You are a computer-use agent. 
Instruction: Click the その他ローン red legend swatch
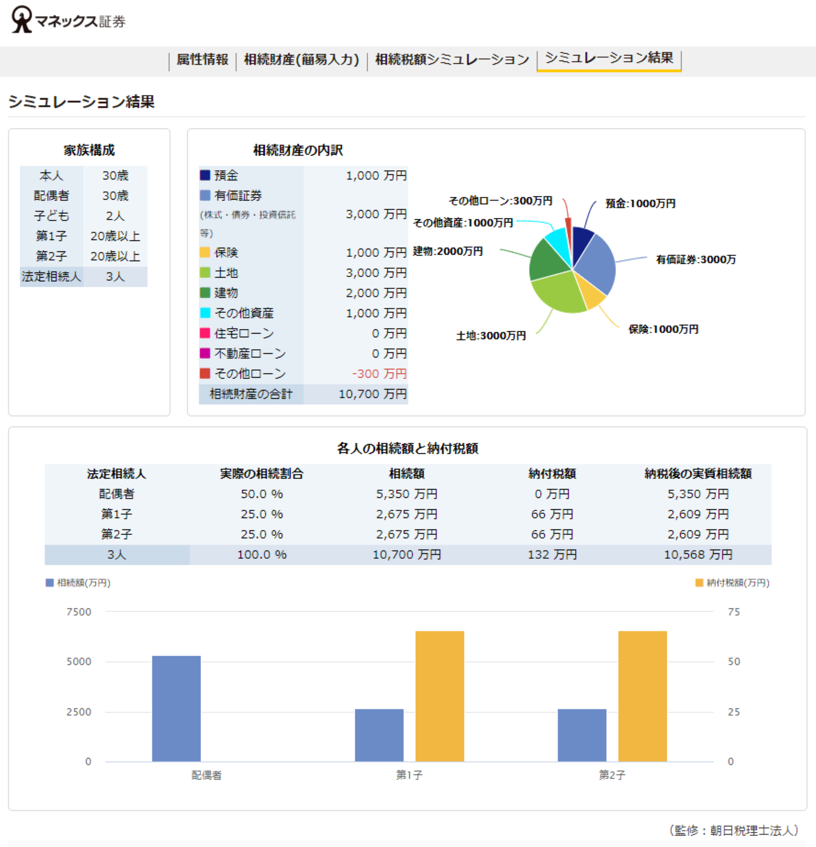pyautogui.click(x=205, y=373)
